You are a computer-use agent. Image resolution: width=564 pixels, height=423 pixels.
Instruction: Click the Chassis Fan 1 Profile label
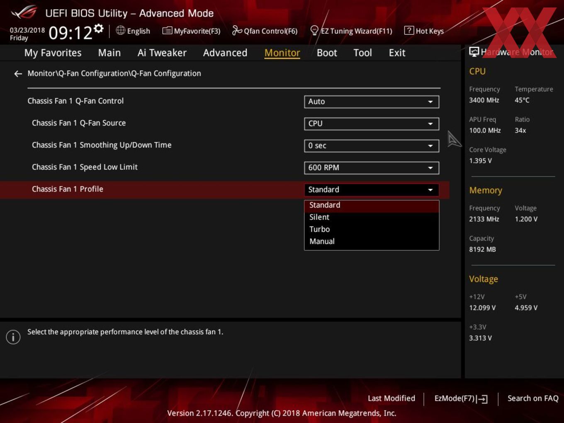click(68, 189)
